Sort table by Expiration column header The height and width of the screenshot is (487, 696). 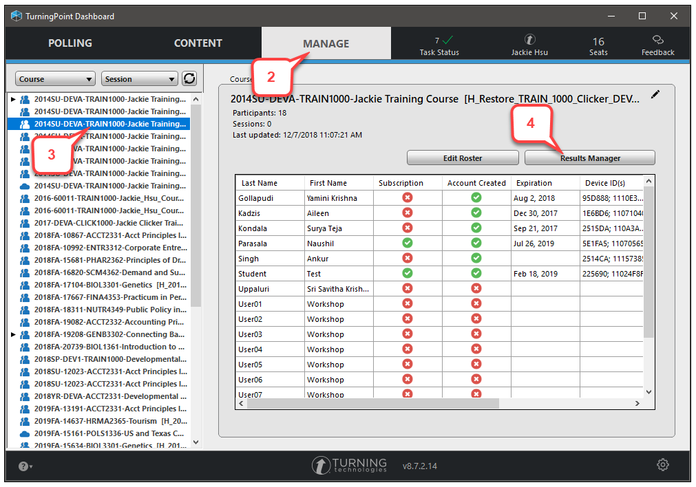click(x=545, y=183)
